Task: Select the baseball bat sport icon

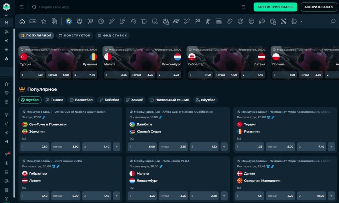Action: [x=112, y=21]
